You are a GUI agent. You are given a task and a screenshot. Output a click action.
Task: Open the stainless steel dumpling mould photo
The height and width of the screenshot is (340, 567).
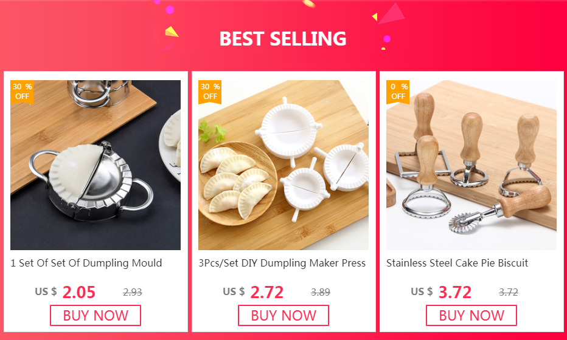coord(96,165)
